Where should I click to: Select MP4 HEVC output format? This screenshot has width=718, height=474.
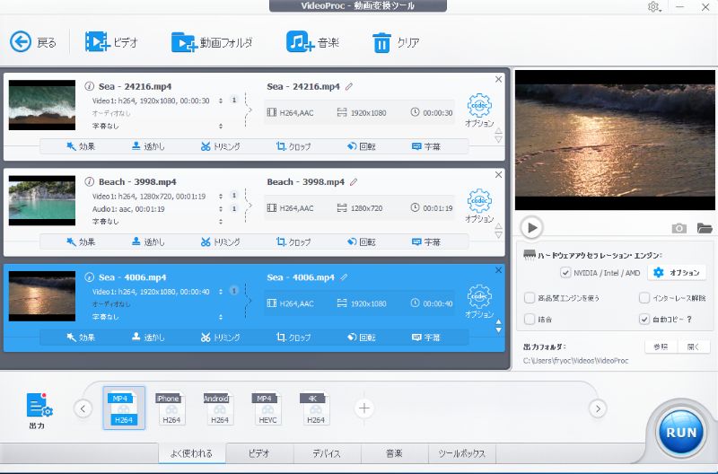point(267,408)
